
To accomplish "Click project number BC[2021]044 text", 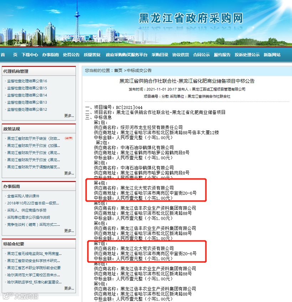I will 129,108.
